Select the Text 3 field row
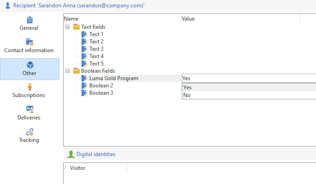 point(96,49)
